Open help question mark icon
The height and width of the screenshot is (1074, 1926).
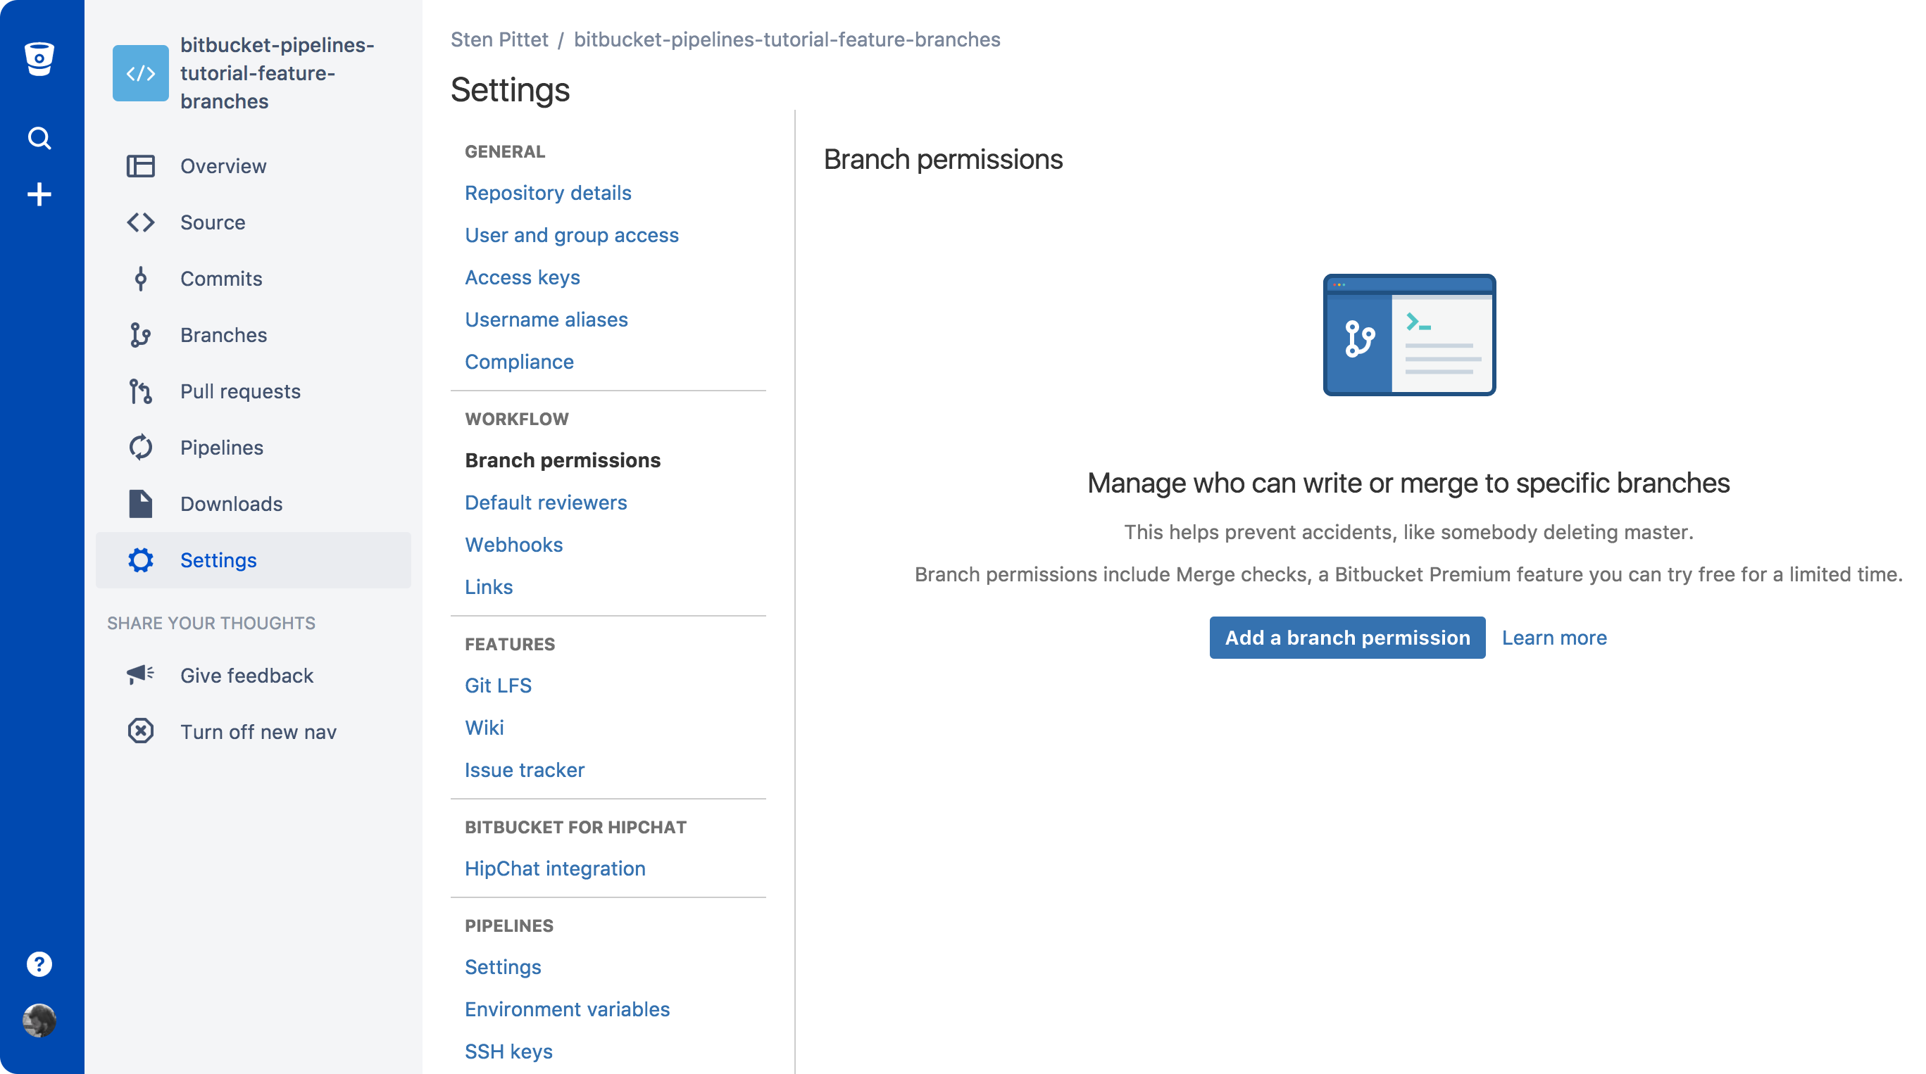click(39, 964)
